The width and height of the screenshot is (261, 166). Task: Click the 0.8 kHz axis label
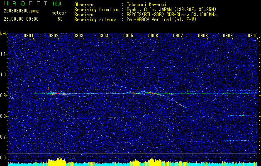[3, 116]
